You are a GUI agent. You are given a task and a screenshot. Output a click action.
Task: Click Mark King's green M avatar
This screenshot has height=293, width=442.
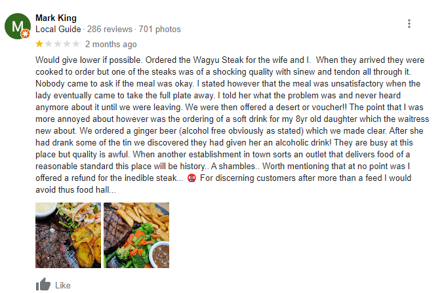(18, 26)
